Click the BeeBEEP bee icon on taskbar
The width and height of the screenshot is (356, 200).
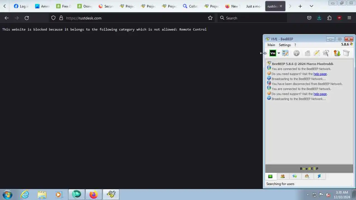pos(111,194)
